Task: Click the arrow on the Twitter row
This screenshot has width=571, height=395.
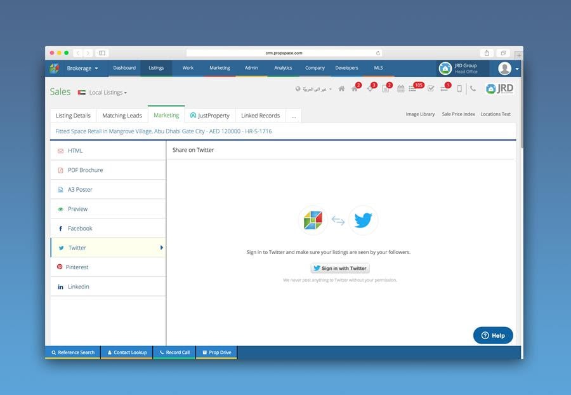Action: [161, 248]
